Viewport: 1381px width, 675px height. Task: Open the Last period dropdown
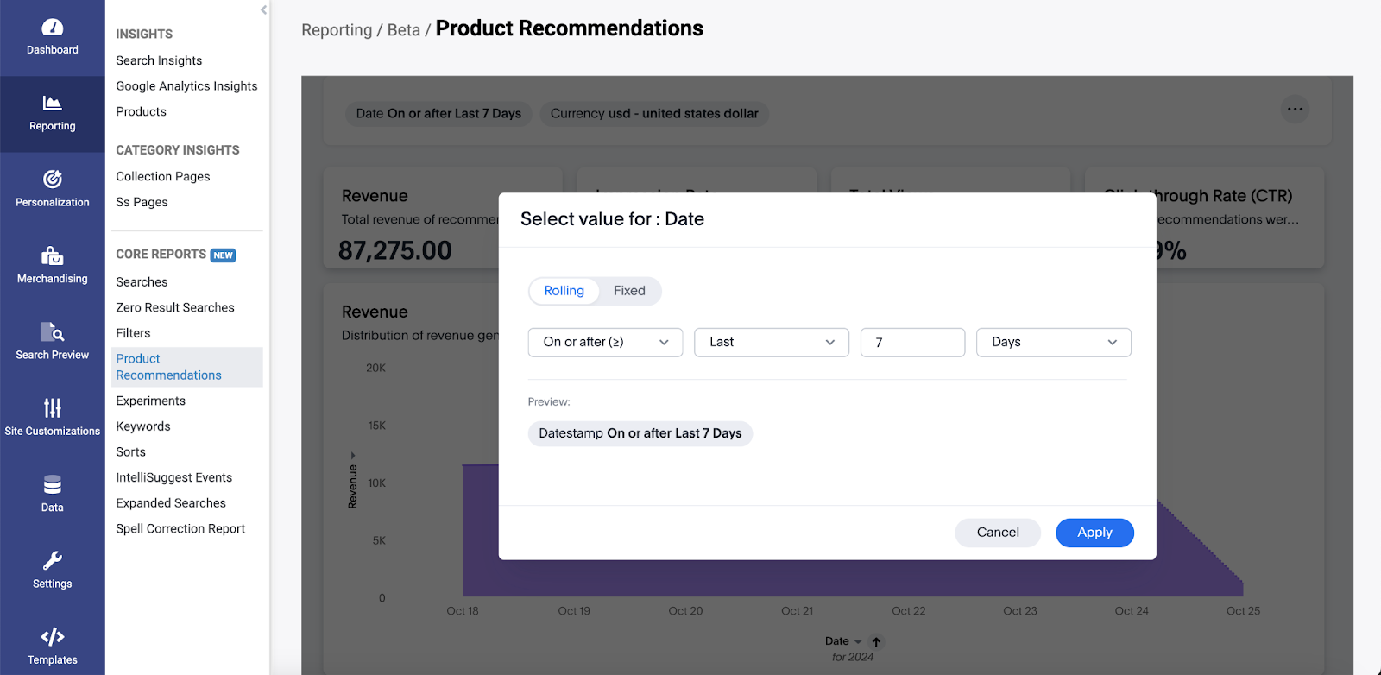(x=772, y=343)
